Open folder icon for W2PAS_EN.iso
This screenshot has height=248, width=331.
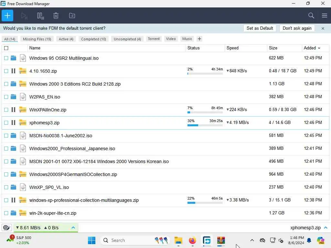[x=13, y=97]
